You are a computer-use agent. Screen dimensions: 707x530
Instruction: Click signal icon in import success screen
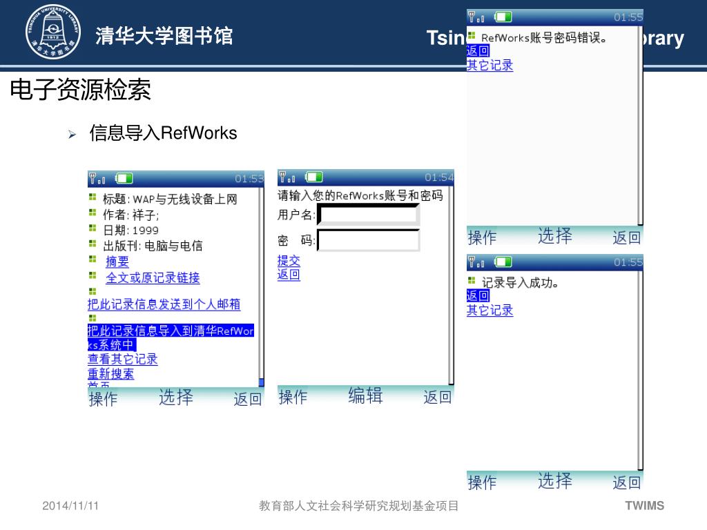pos(476,262)
